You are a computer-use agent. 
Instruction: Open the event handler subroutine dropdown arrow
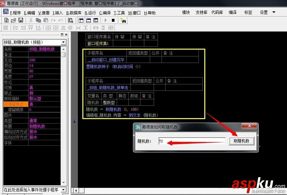[x=64, y=190]
